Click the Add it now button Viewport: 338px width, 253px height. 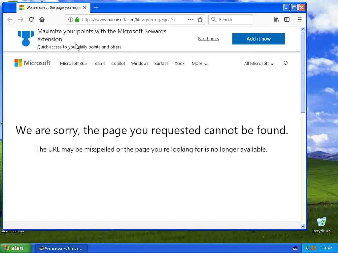pyautogui.click(x=259, y=39)
